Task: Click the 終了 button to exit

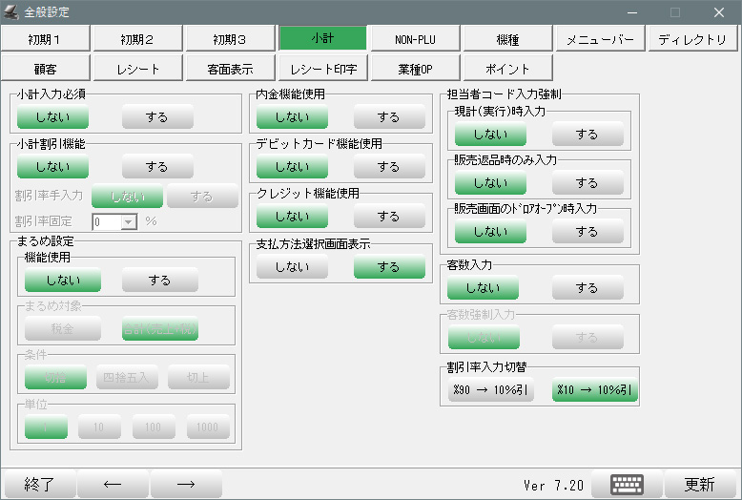Action: pyautogui.click(x=38, y=484)
